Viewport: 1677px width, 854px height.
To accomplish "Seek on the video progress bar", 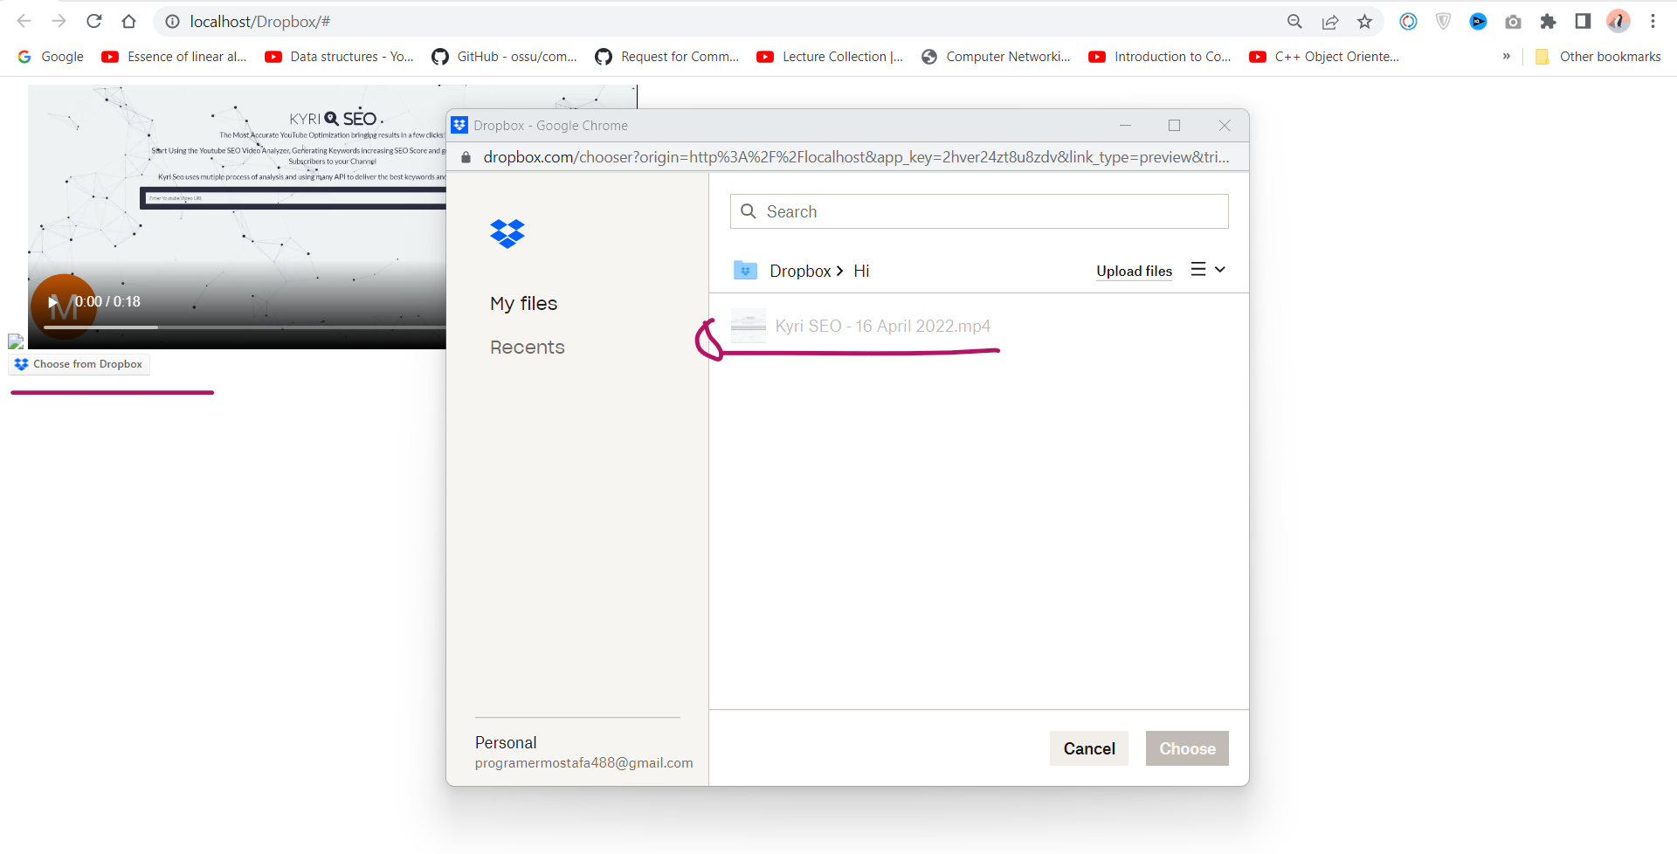I will tap(245, 327).
